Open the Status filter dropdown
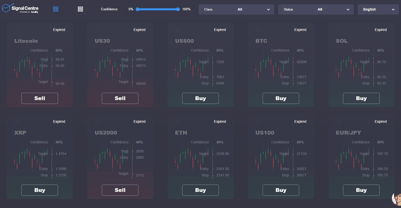 (316, 10)
